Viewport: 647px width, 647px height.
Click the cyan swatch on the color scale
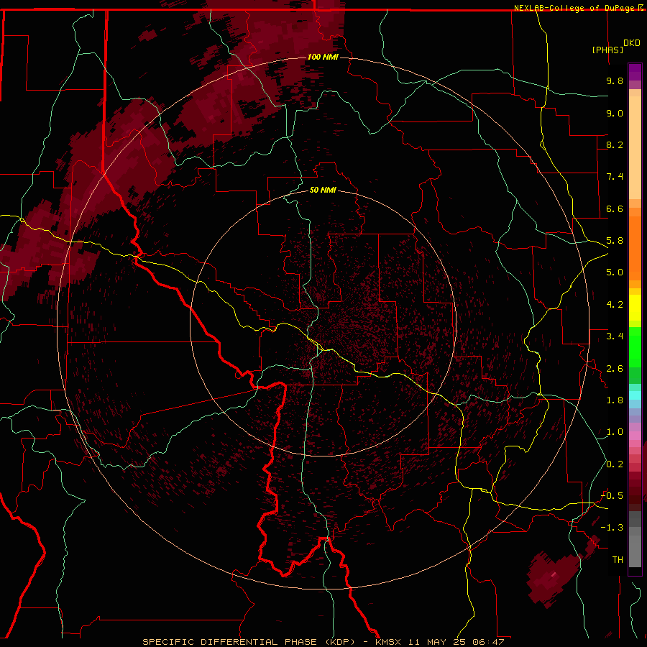click(635, 395)
